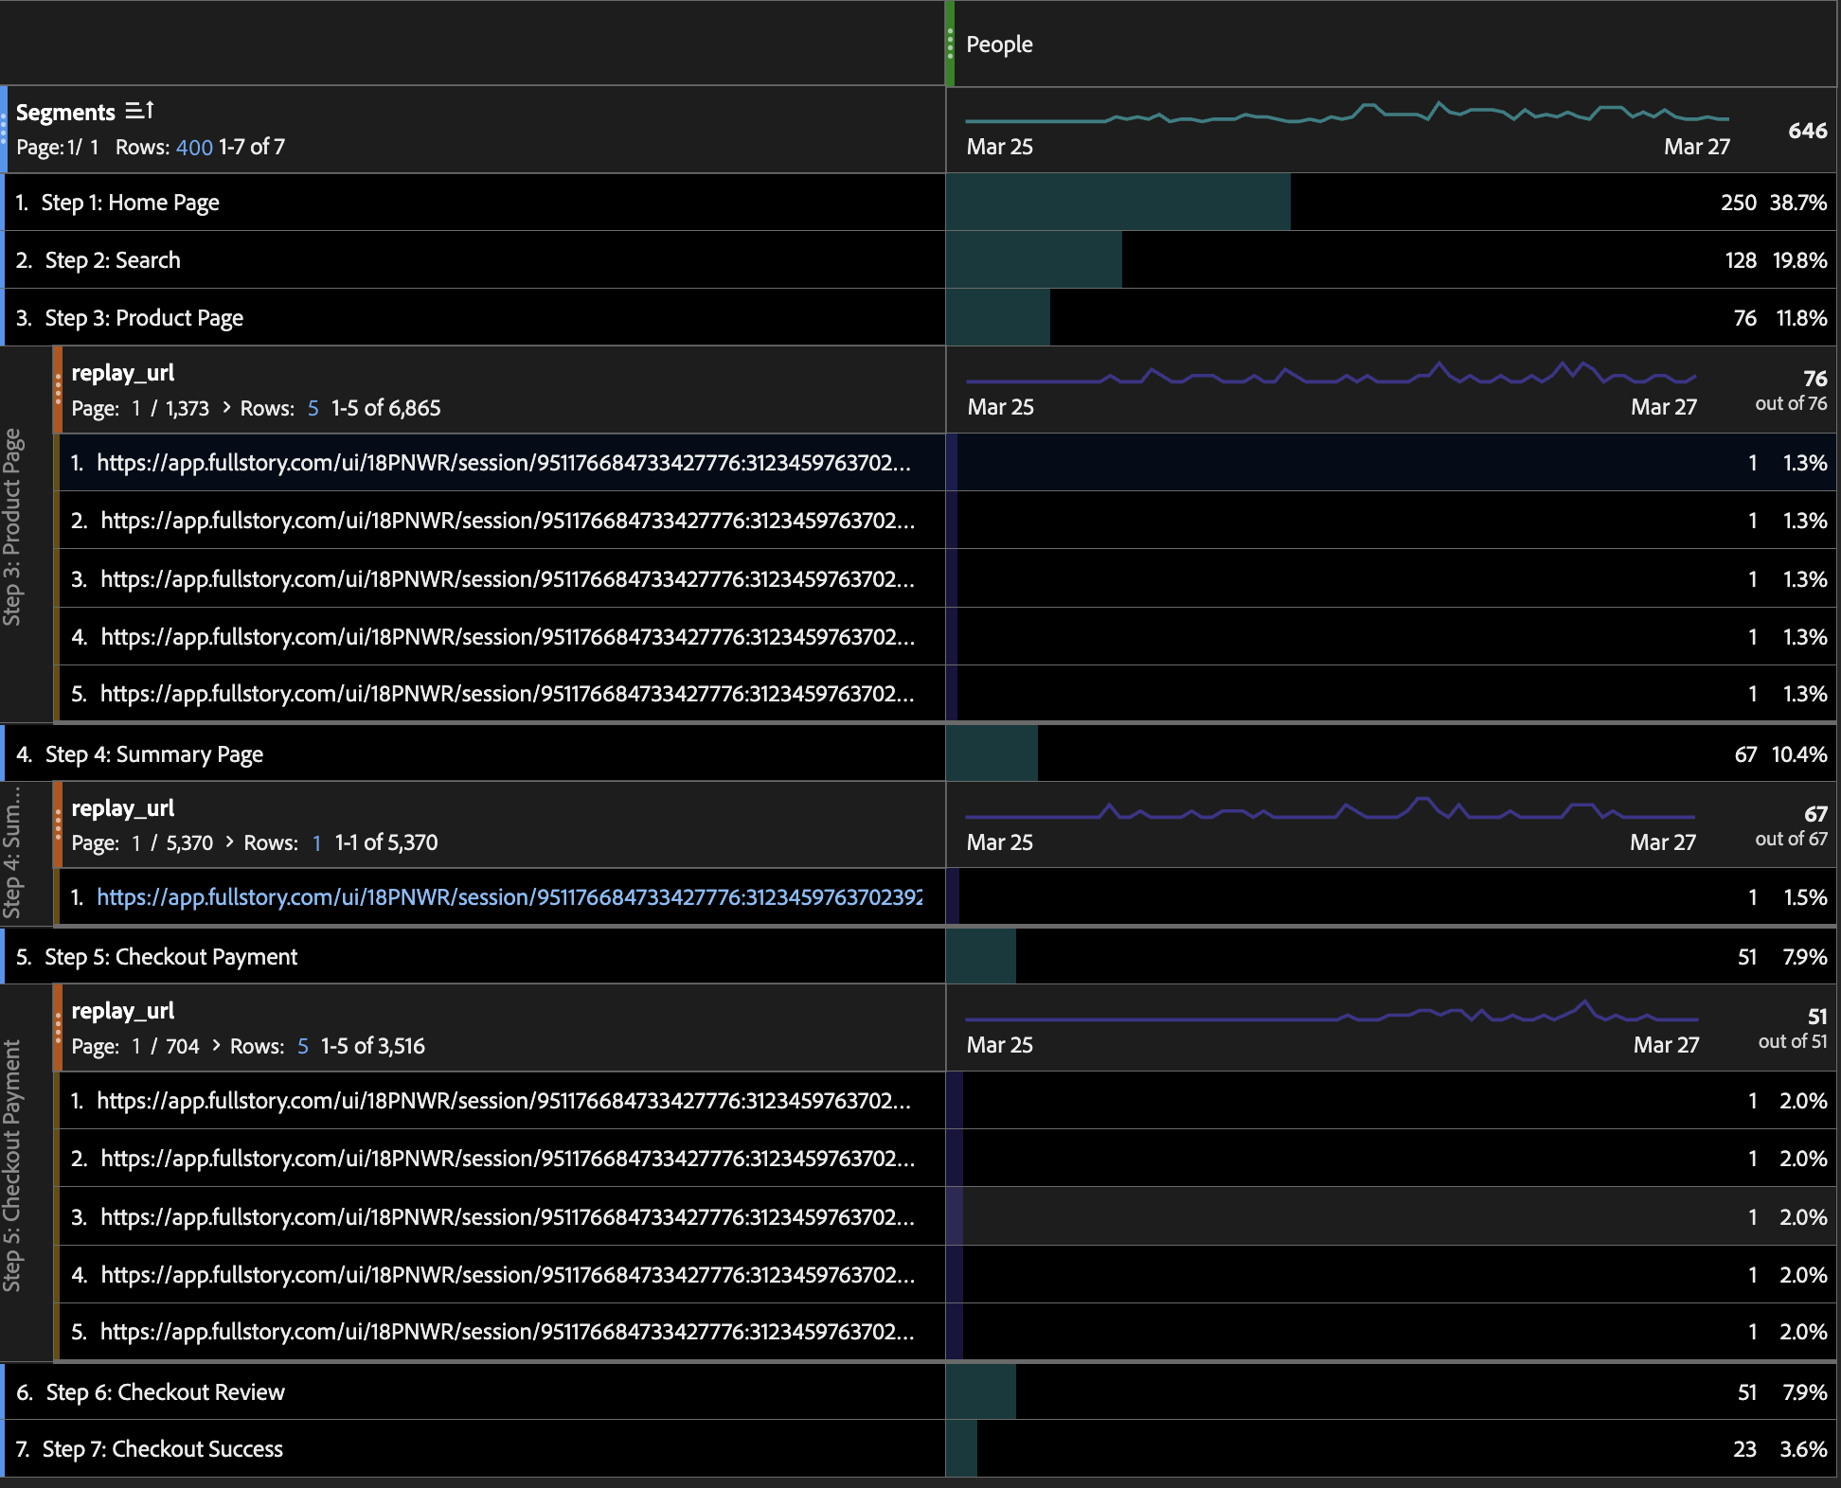
Task: Click the 3.6% value for Checkout Success
Action: 1803,1449
